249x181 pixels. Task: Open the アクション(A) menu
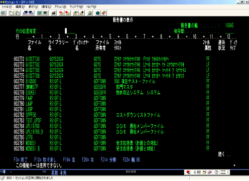point(60,7)
